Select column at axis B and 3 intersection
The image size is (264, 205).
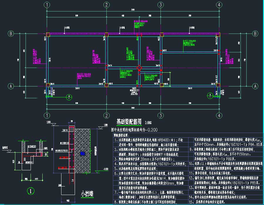coord(162,35)
